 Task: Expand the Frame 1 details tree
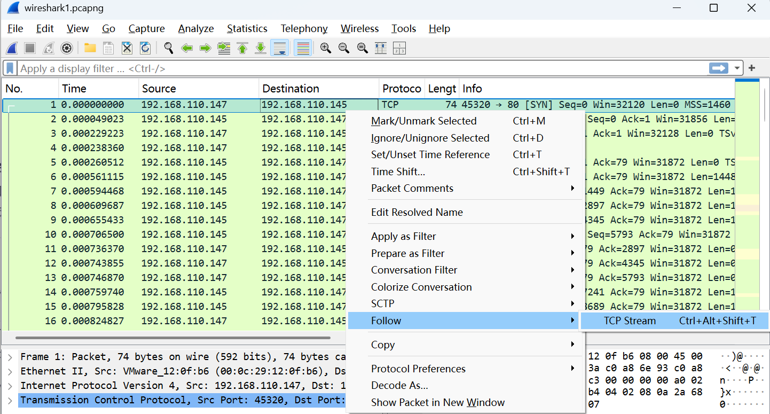[x=10, y=357]
